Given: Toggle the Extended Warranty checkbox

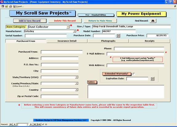Looking at the screenshot, I should click(134, 74).
